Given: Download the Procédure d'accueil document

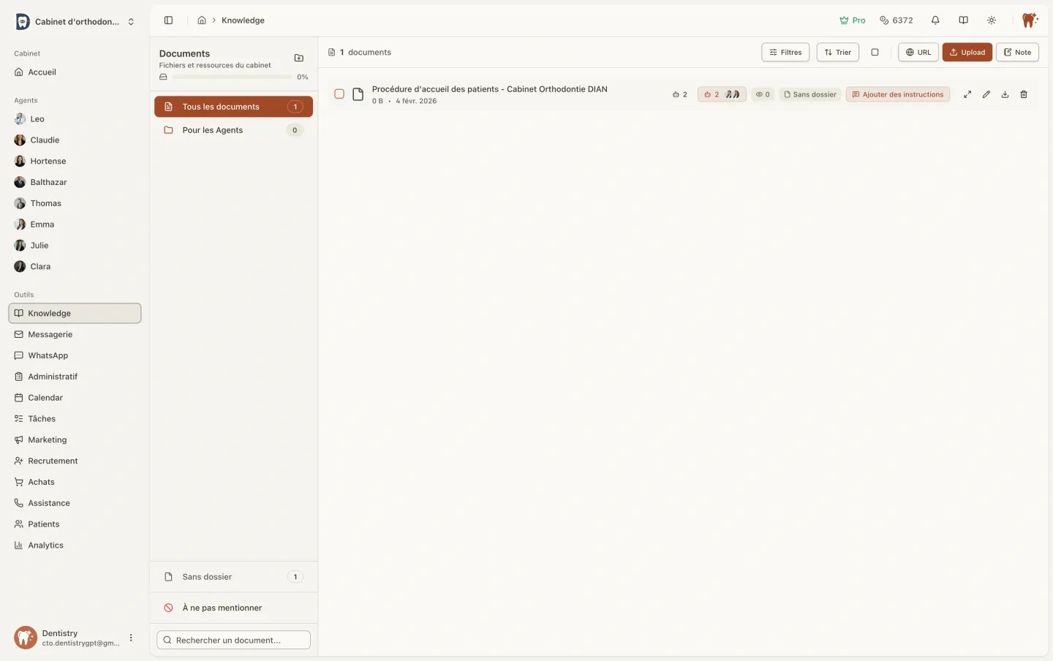Looking at the screenshot, I should pyautogui.click(x=1005, y=94).
